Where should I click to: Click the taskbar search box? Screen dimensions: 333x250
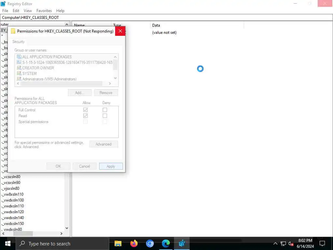coord(62,243)
